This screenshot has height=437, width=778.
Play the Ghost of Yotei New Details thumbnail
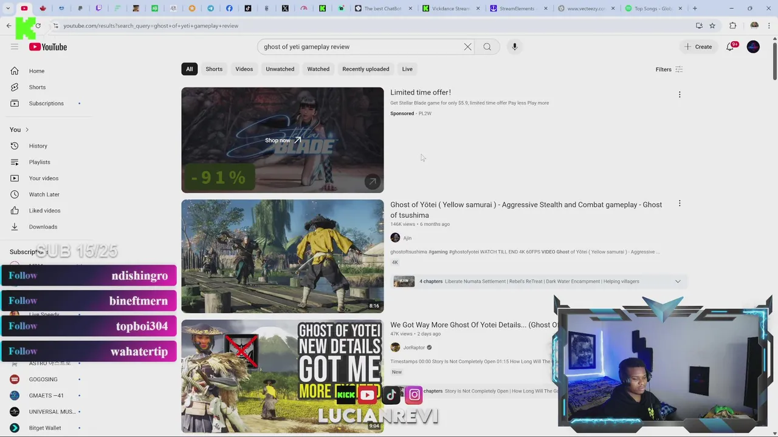click(282, 376)
